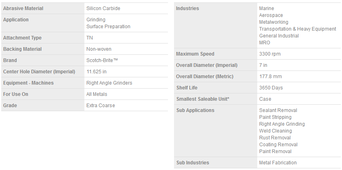Click the MRO industry entry

(264, 43)
